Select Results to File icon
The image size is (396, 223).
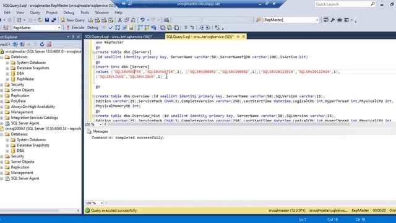pyautogui.click(x=176, y=27)
